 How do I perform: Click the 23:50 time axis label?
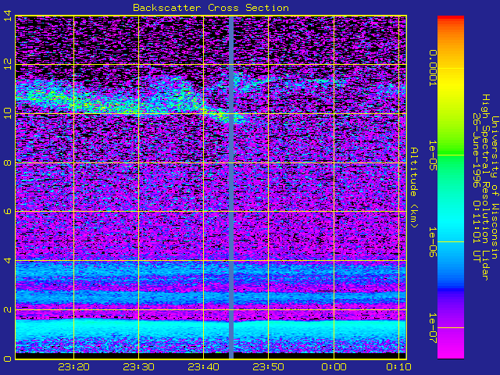tap(269, 367)
